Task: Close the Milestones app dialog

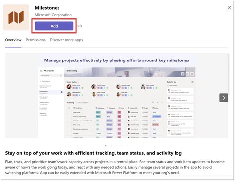Action: click(229, 8)
